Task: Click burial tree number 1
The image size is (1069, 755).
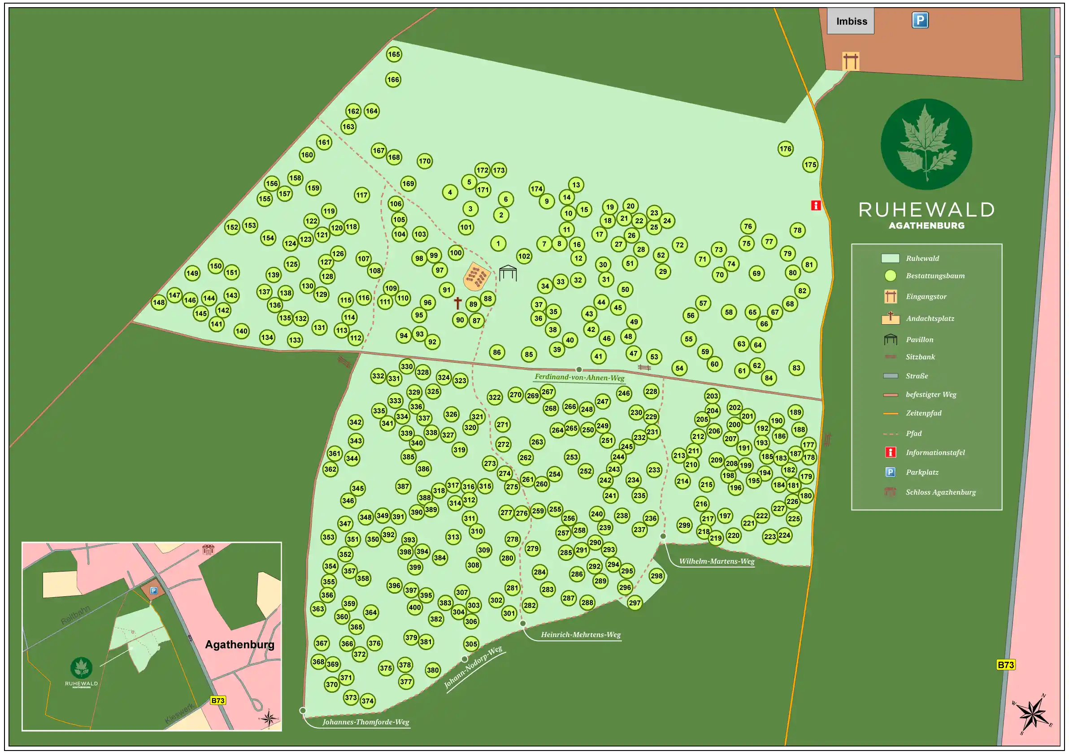Action: click(498, 243)
